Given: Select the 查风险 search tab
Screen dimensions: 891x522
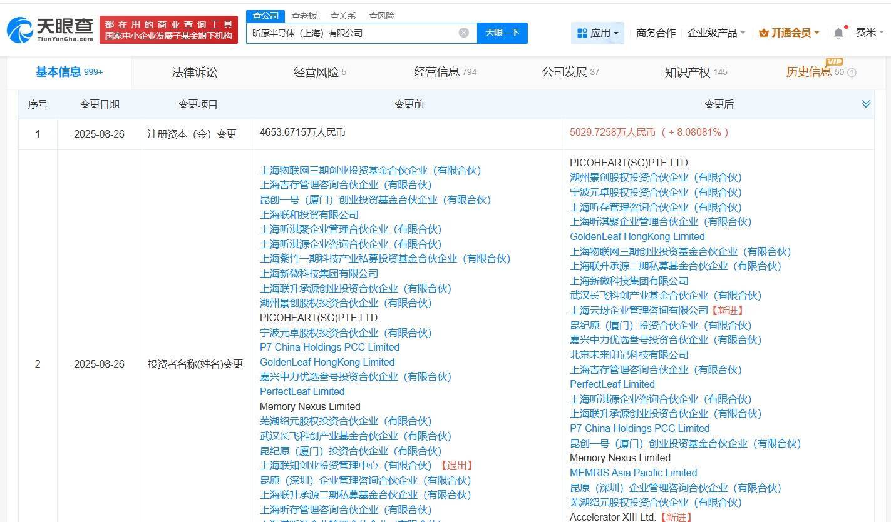Looking at the screenshot, I should [x=381, y=16].
